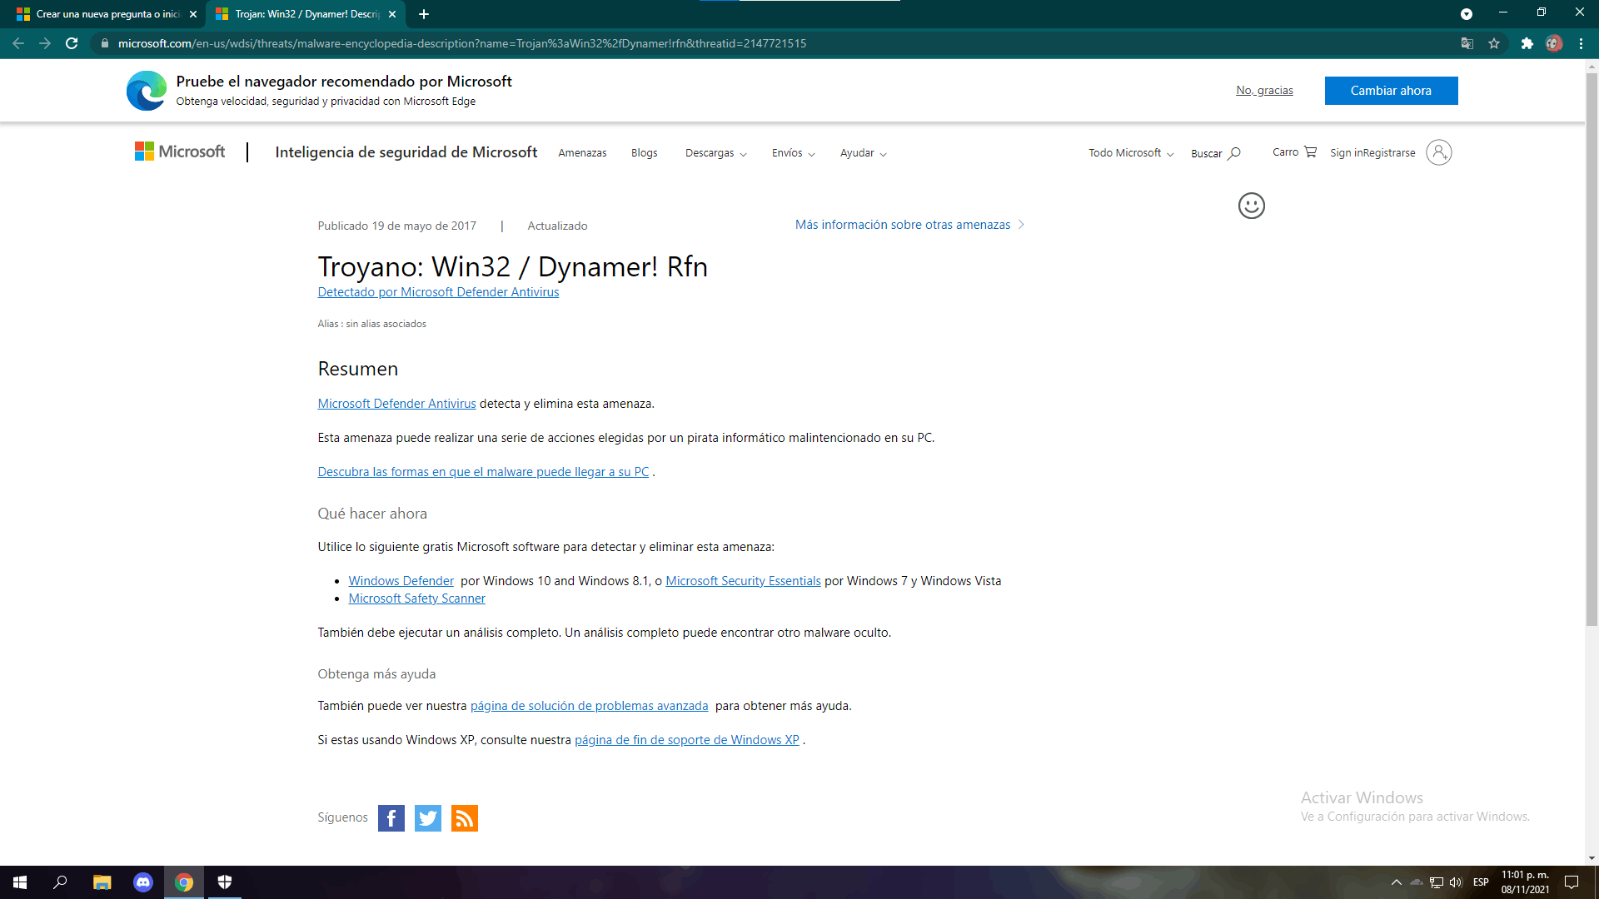Image resolution: width=1599 pixels, height=899 pixels.
Task: Open Discord from the taskbar
Action: coord(143,882)
